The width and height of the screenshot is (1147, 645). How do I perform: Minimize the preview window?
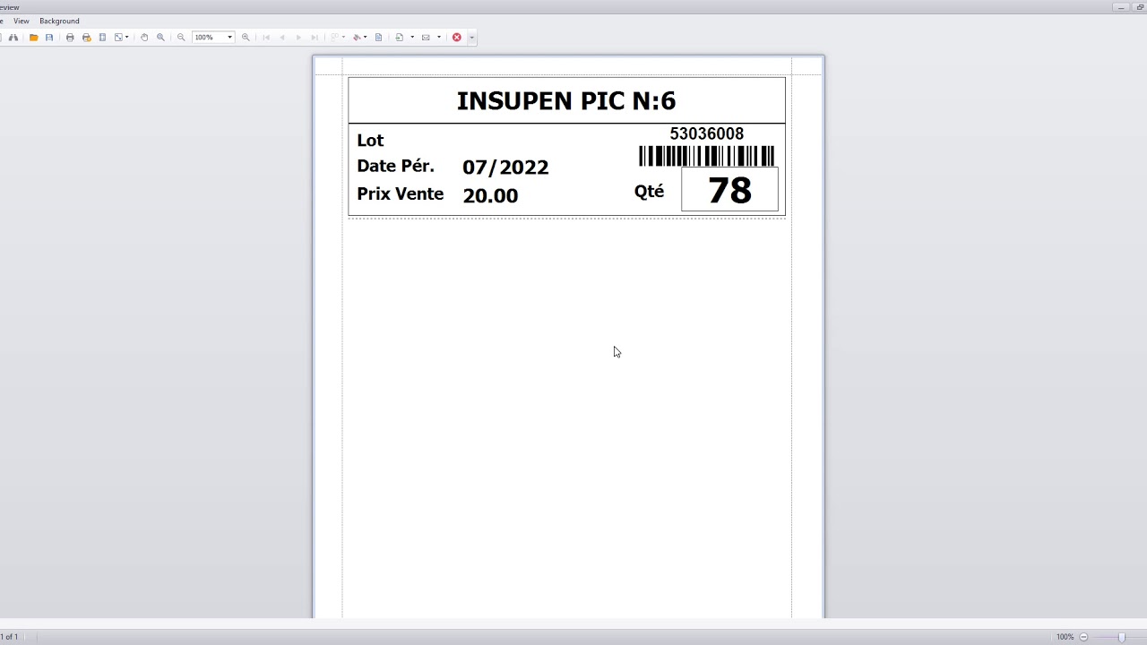[1121, 7]
